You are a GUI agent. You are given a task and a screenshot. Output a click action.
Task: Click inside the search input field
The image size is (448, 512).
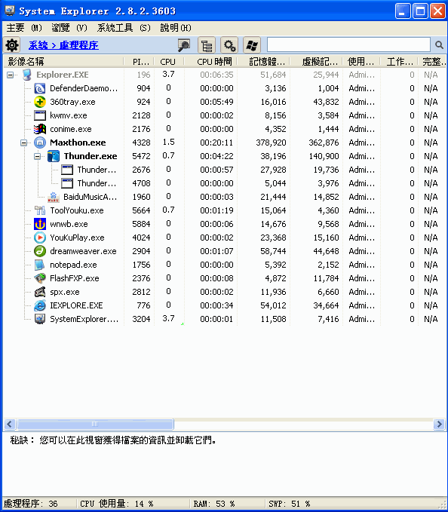(348, 44)
